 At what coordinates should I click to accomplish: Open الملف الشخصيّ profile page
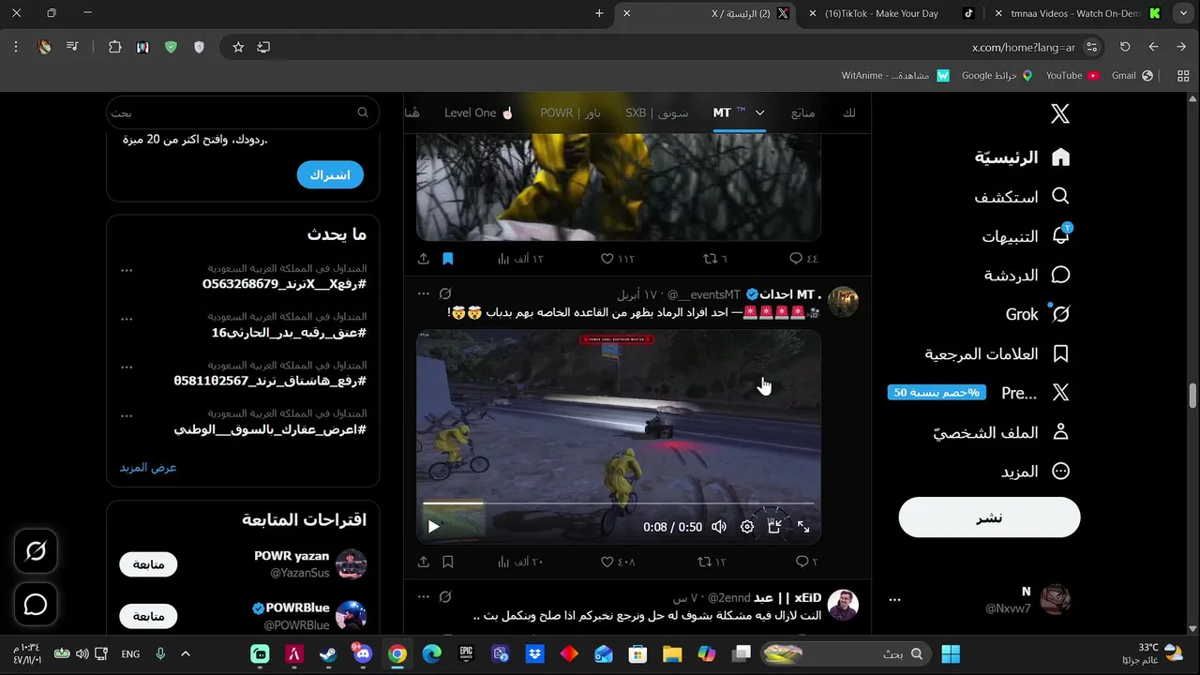(1002, 432)
